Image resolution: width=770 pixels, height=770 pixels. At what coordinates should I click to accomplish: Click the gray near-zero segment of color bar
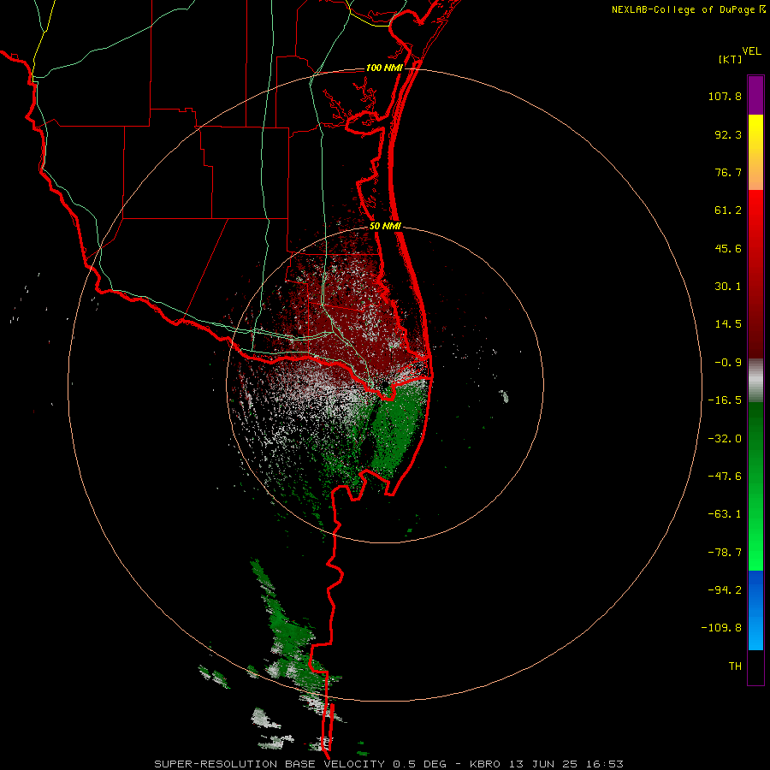[755, 381]
